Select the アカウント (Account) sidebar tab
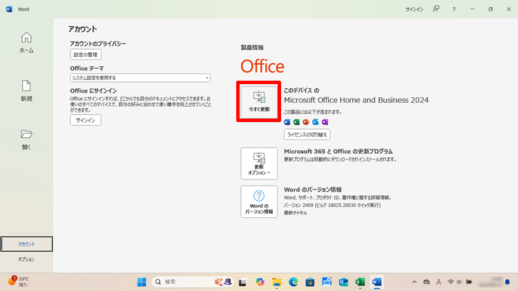518x291 pixels. coord(27,244)
